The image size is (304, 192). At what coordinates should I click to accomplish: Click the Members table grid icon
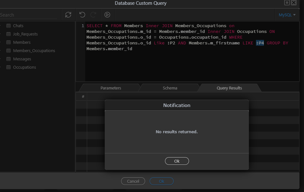[x=9, y=42]
